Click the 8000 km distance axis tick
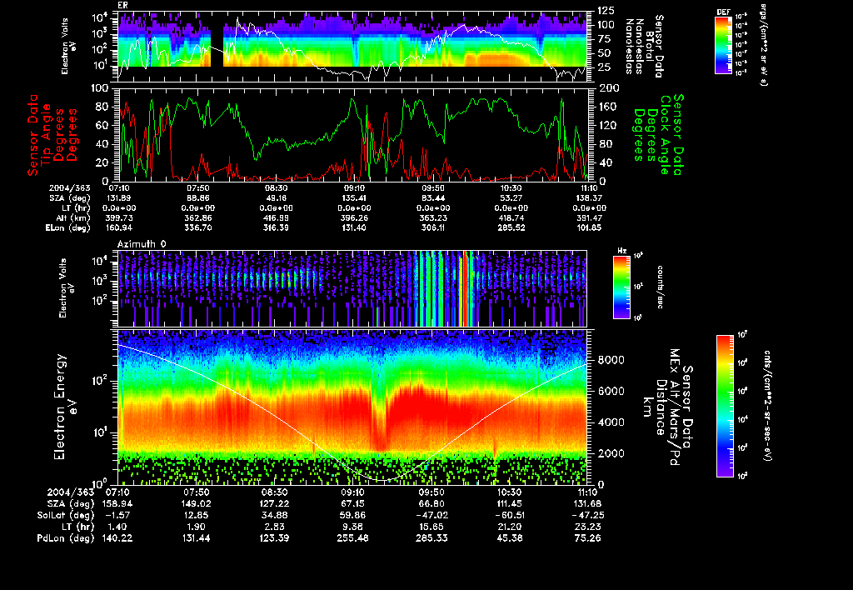This screenshot has width=853, height=590. coord(611,360)
